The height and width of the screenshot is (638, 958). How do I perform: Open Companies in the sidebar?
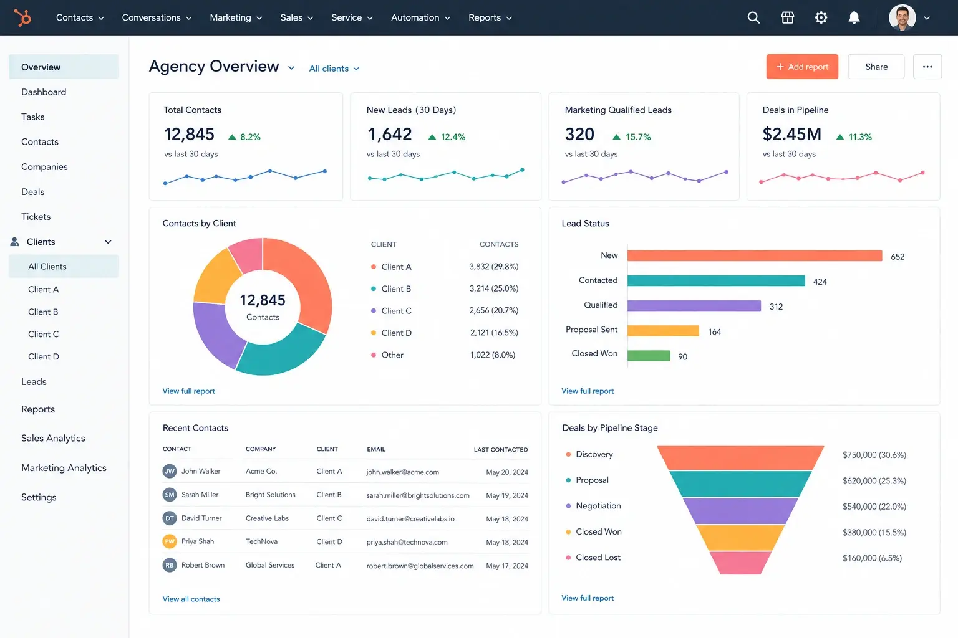coord(44,167)
